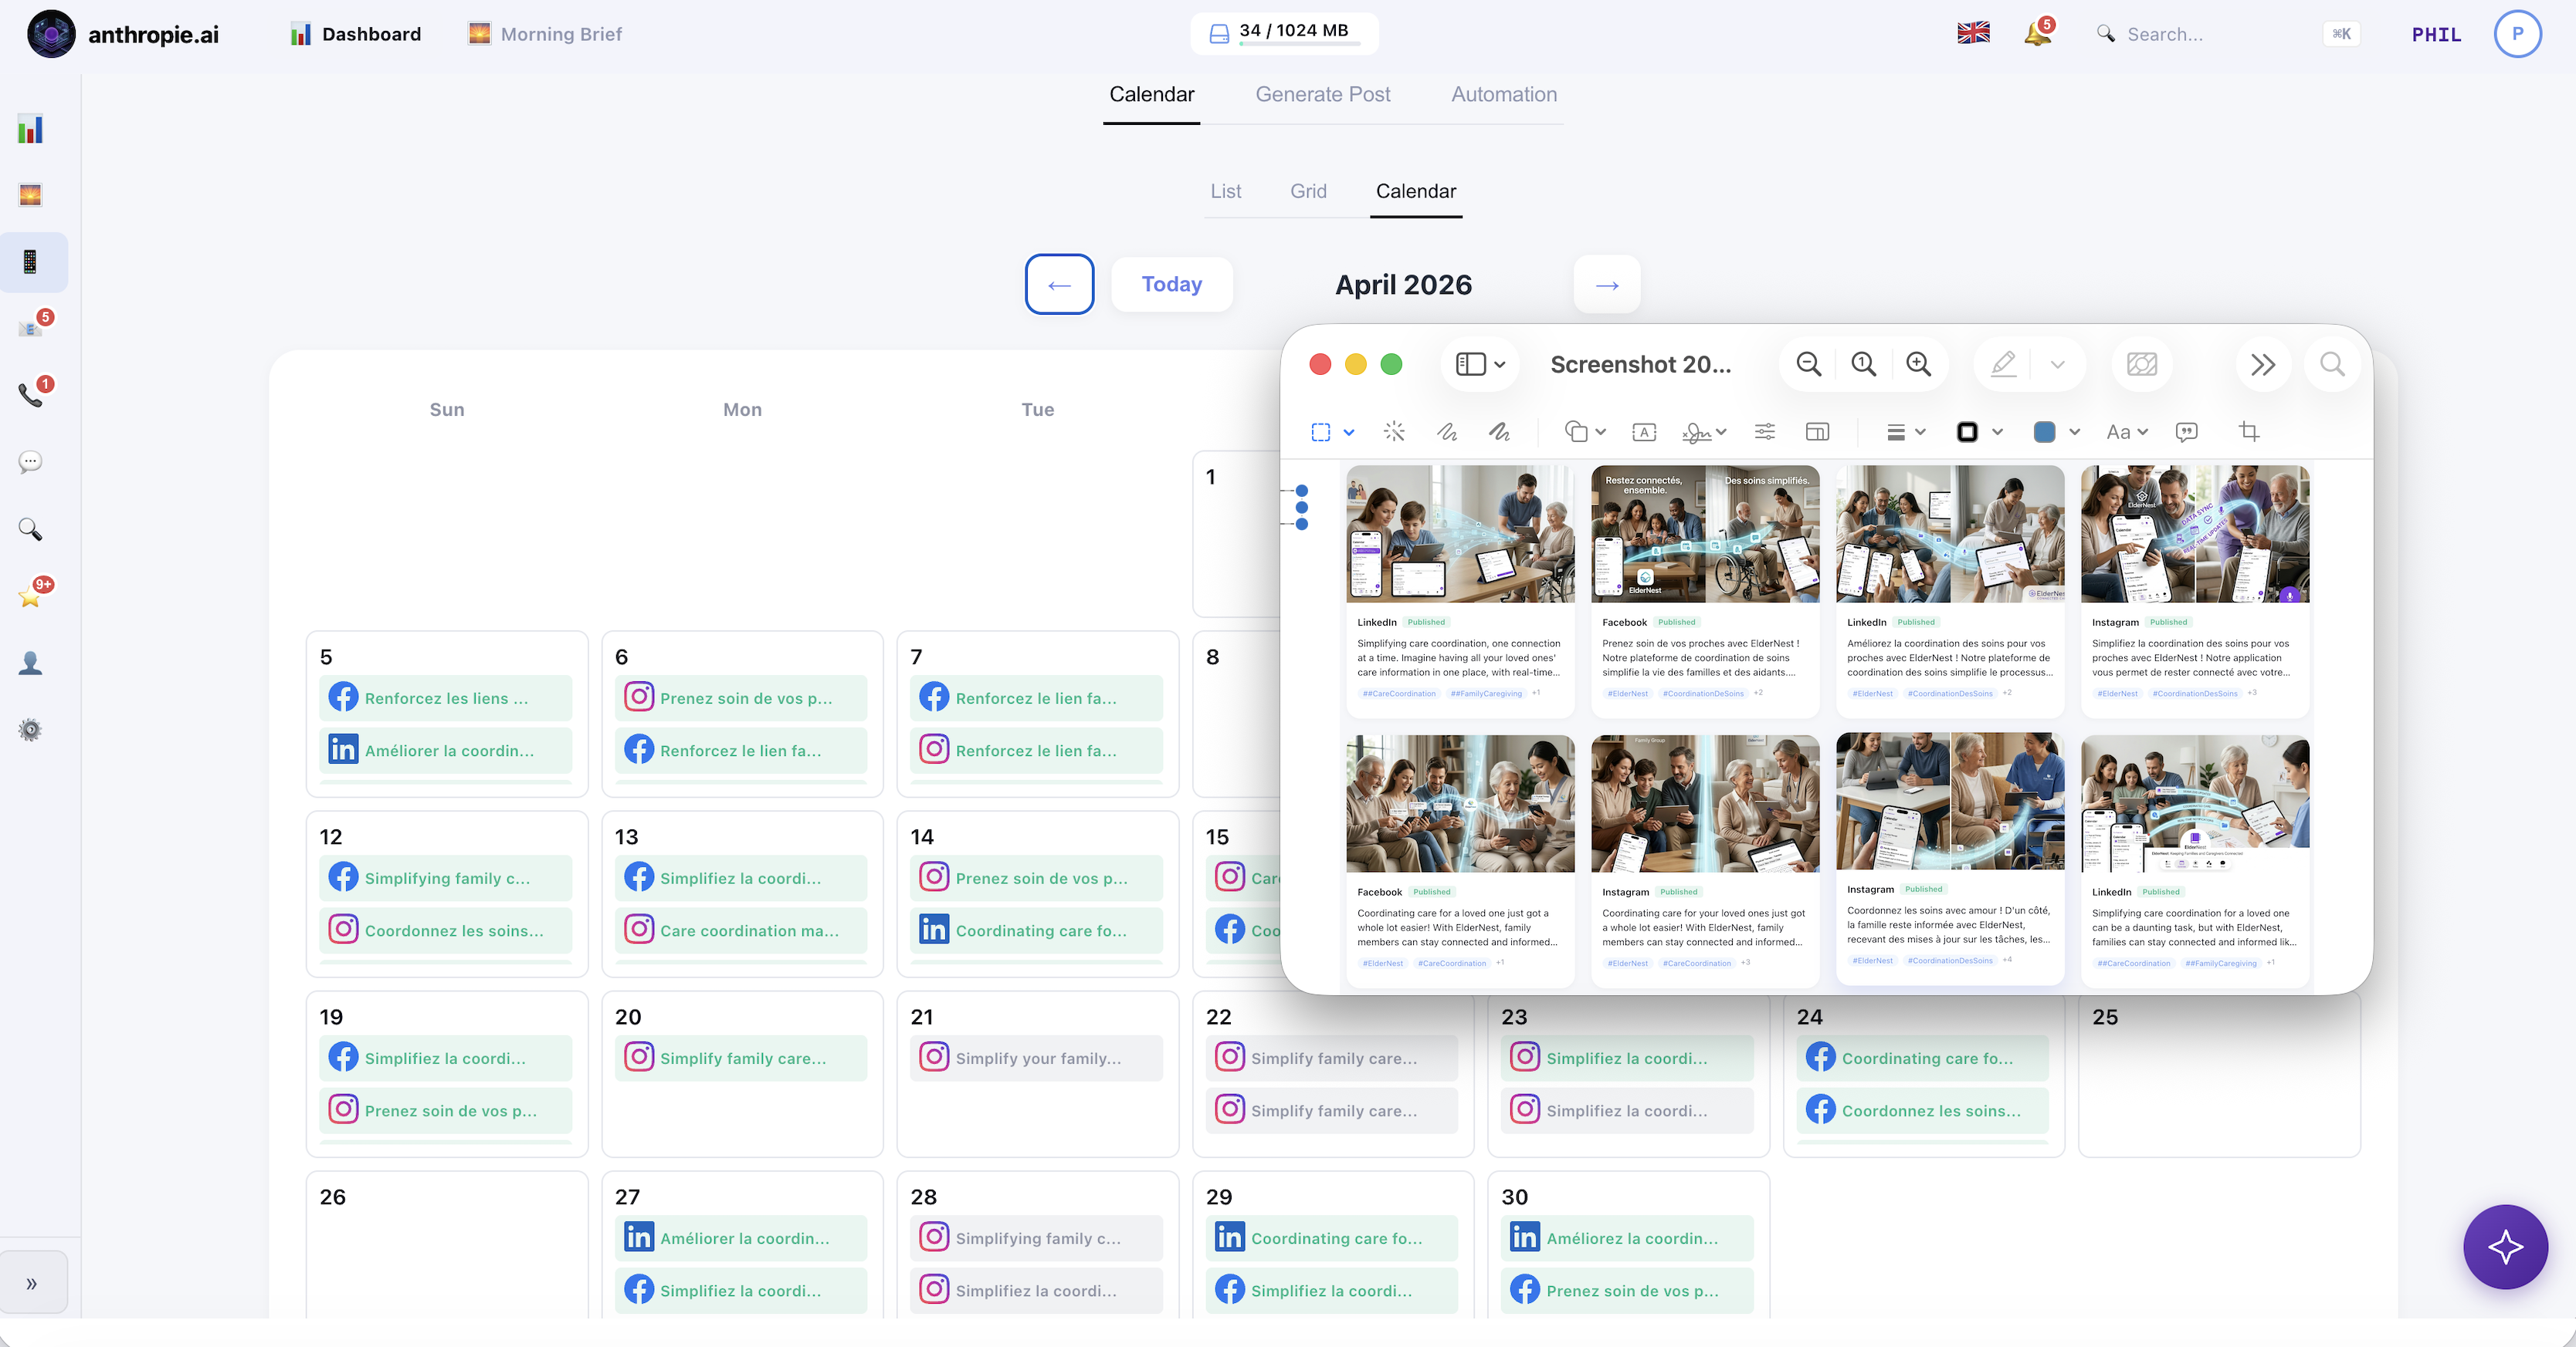This screenshot has width=2576, height=1347.
Task: Go to next month with right arrow
Action: [x=1607, y=284]
